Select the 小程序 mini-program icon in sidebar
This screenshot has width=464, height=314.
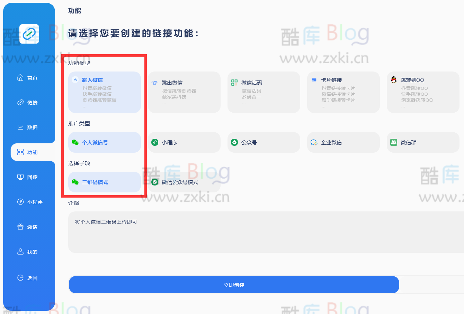[29, 202]
